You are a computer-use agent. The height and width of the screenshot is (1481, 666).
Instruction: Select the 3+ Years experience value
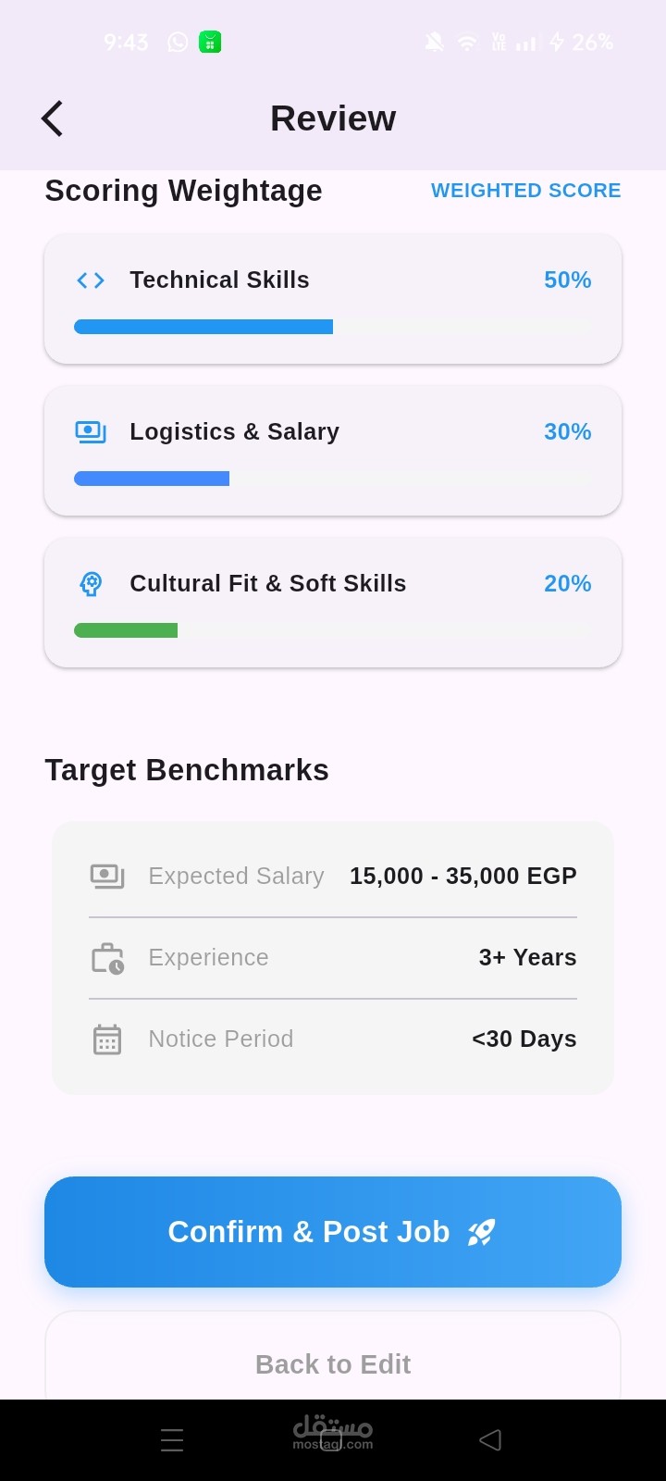click(527, 958)
